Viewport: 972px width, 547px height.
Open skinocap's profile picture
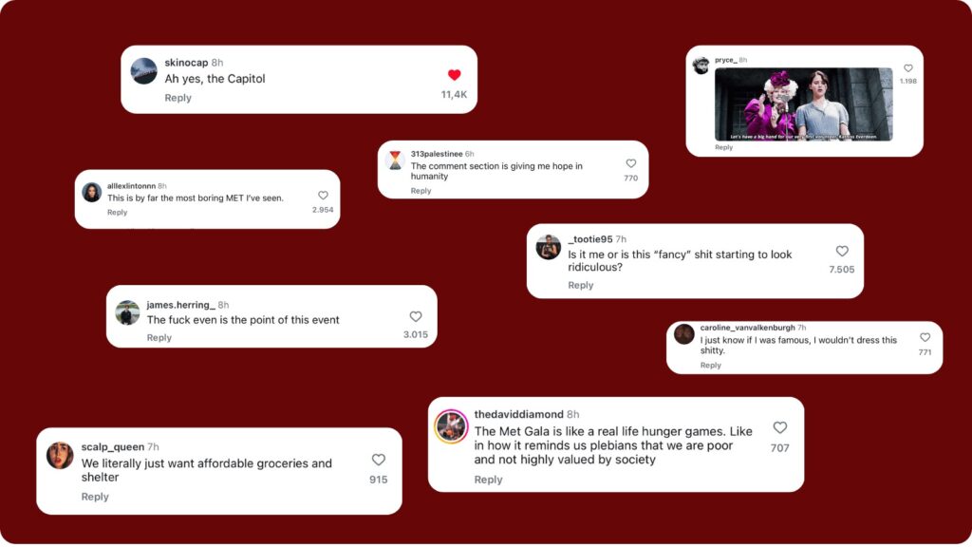coord(143,71)
